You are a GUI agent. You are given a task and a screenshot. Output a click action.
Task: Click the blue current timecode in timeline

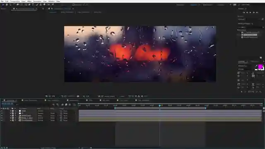coord(7,103)
